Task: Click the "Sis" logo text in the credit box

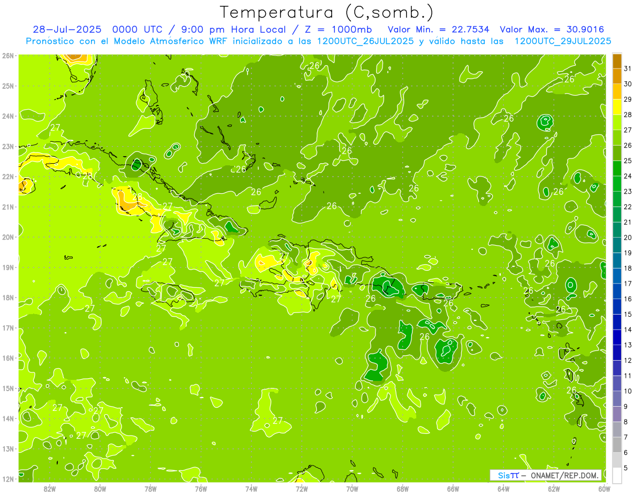Action: point(503,475)
